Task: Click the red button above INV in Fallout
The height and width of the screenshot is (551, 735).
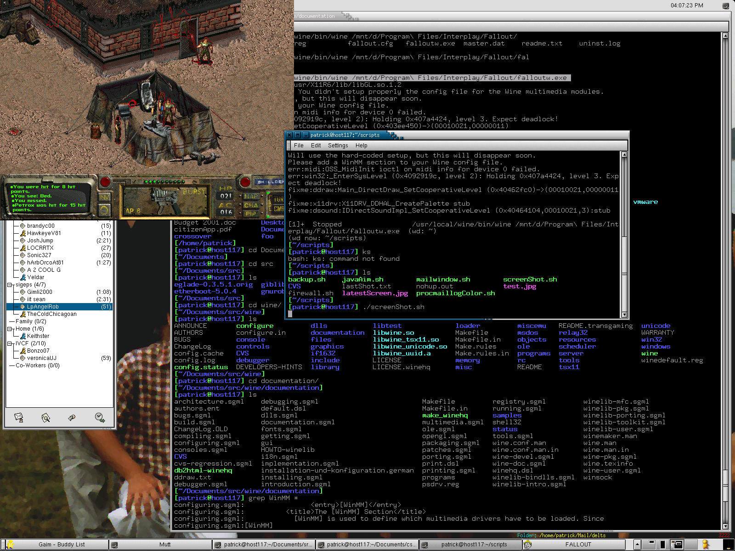Action: click(105, 182)
